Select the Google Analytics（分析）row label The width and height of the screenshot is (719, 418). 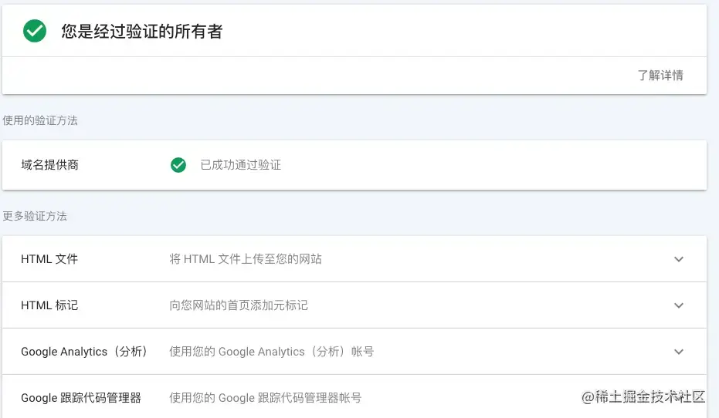[84, 352]
